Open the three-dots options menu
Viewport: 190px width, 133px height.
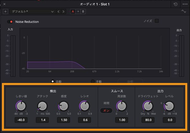pyautogui.click(x=185, y=4)
